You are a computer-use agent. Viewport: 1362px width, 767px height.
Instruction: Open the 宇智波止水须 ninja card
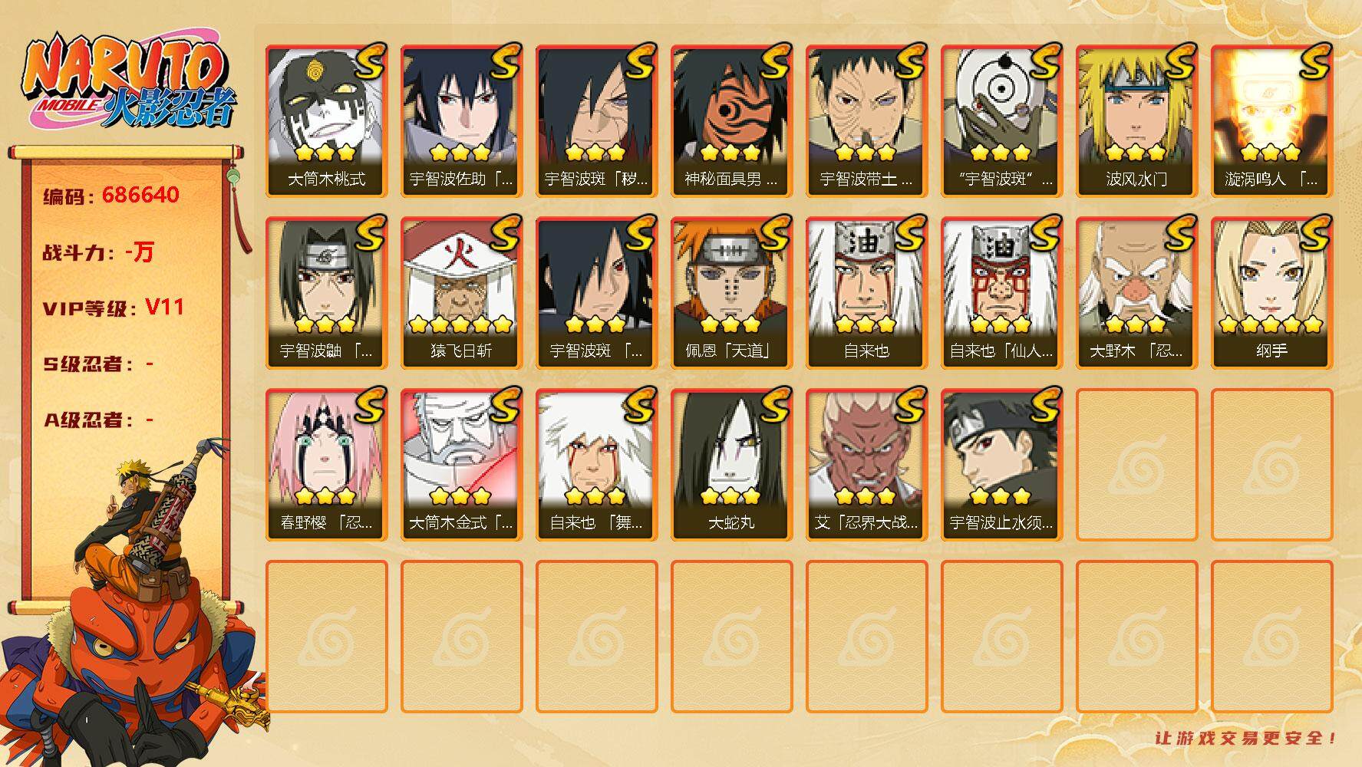coord(1001,465)
